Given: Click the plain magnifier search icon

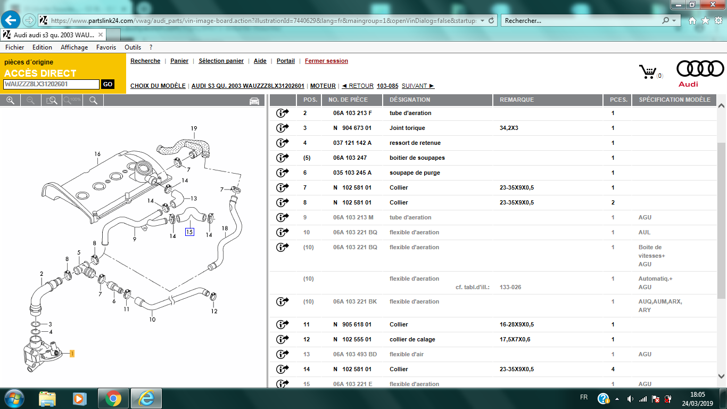Looking at the screenshot, I should (x=93, y=100).
